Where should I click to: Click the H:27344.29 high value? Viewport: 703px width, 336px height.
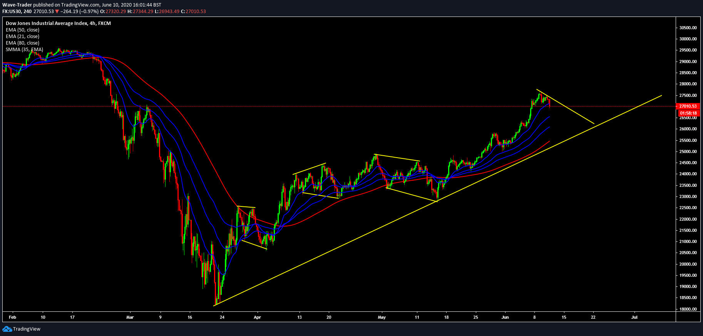coord(140,12)
